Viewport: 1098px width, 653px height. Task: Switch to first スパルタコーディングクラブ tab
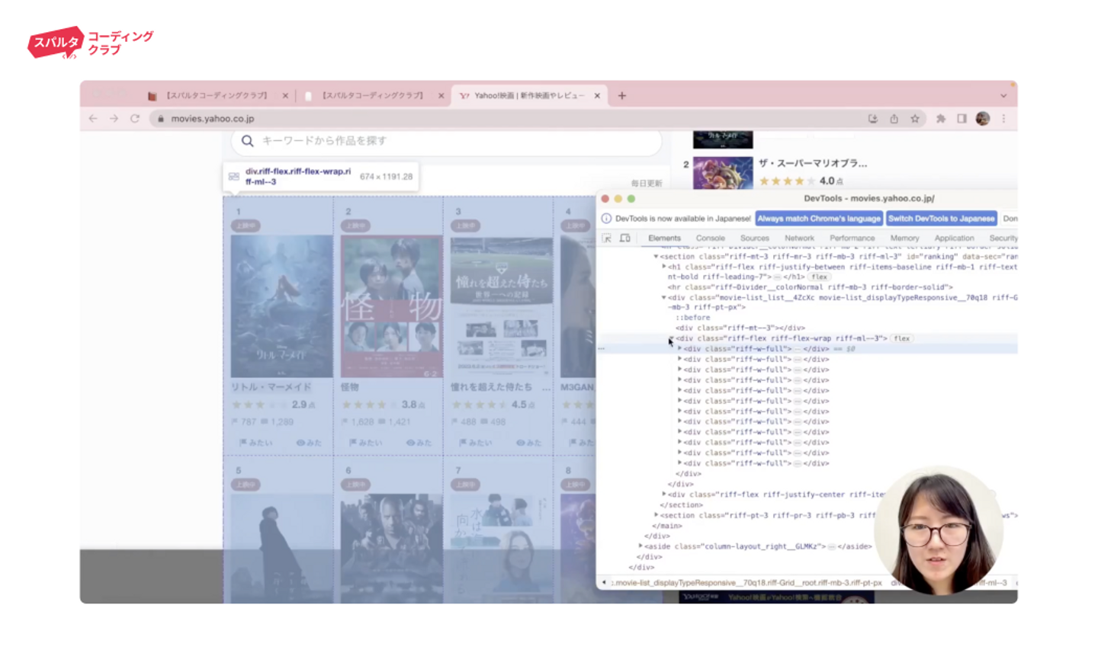[x=217, y=96]
